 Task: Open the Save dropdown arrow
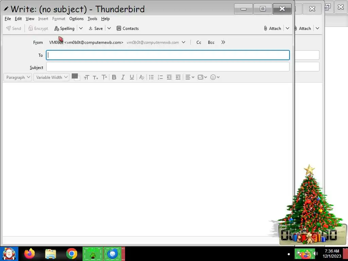pos(109,29)
